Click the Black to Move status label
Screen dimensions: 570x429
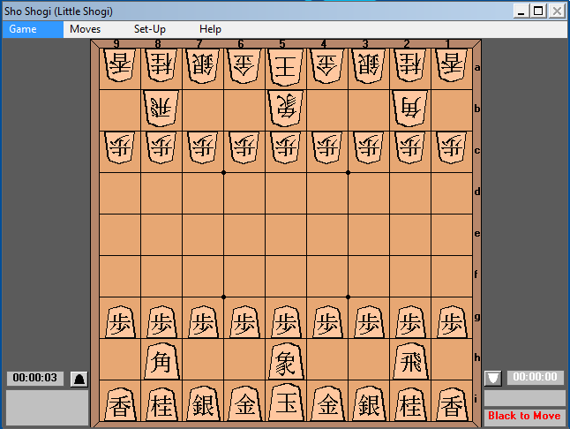(524, 416)
